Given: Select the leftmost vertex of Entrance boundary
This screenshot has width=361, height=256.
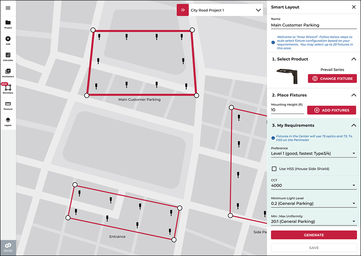Looking at the screenshot, I should (x=68, y=218).
